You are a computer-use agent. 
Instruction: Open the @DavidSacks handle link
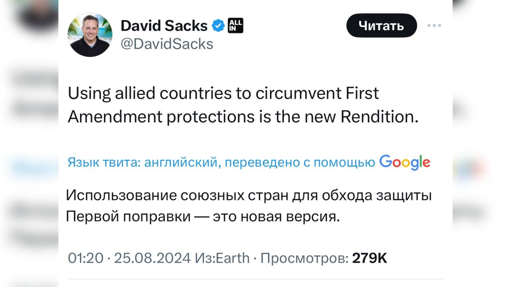[x=167, y=44]
